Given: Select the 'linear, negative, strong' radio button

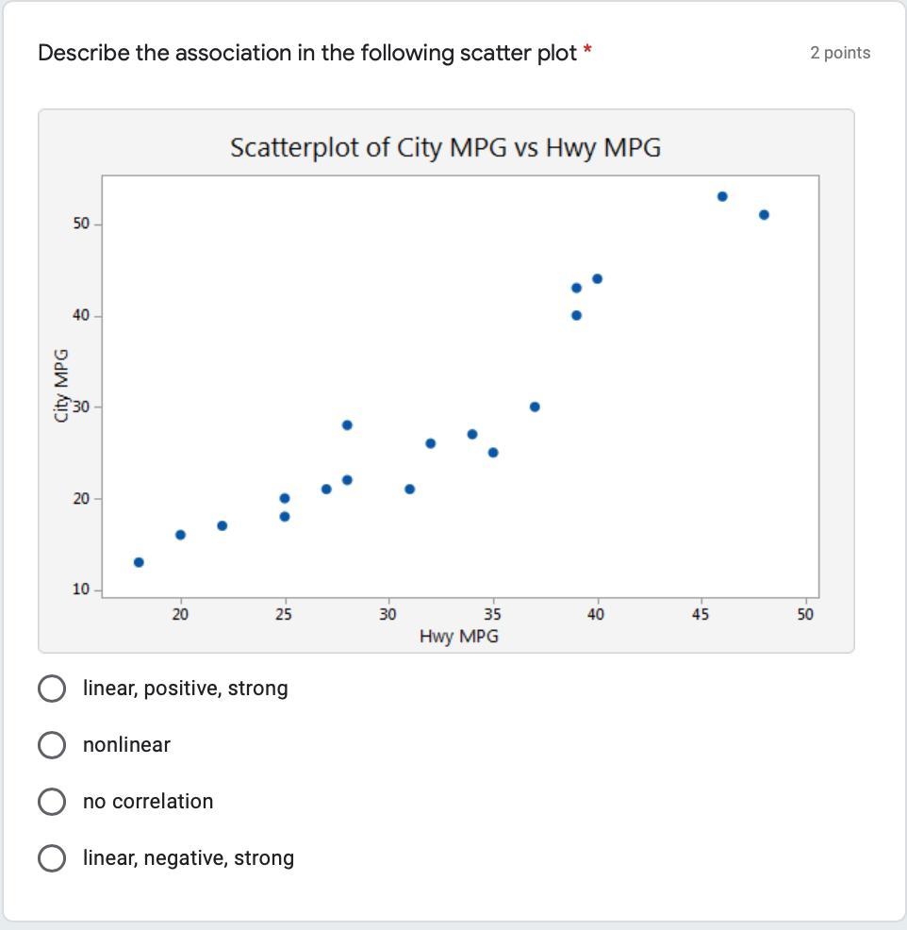Looking at the screenshot, I should (52, 858).
